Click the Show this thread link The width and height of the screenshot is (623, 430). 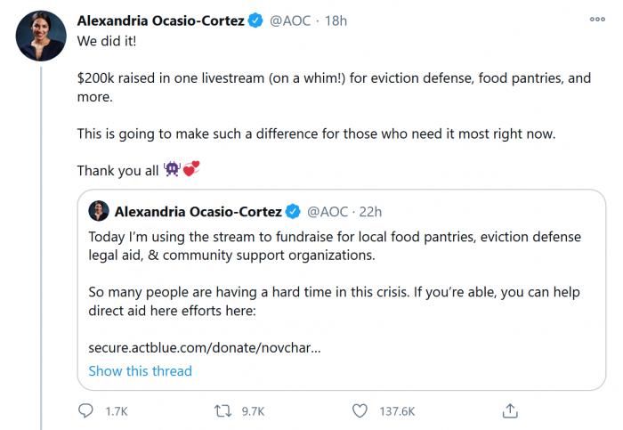pyautogui.click(x=140, y=370)
